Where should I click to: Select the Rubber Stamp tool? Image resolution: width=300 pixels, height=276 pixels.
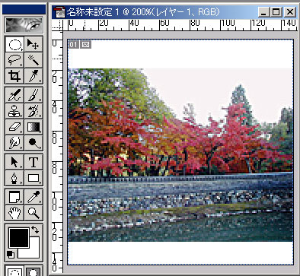(14, 111)
